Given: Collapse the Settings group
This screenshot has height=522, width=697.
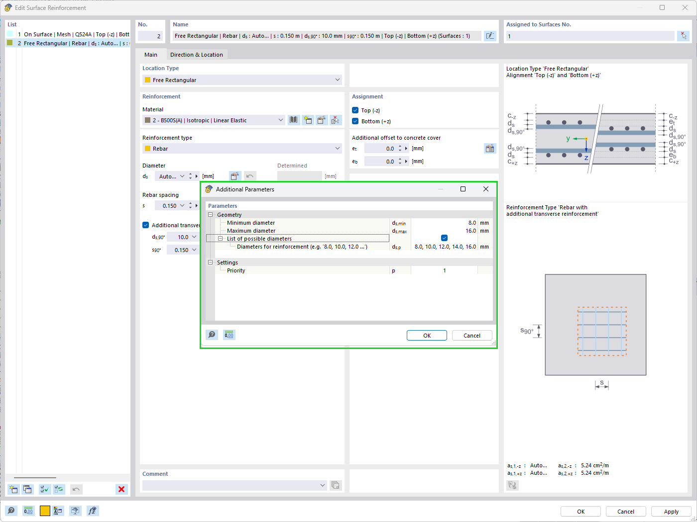Looking at the screenshot, I should pos(210,262).
